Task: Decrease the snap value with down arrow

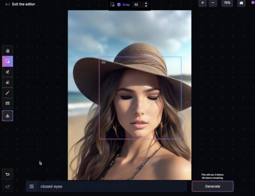Action: [146, 6]
